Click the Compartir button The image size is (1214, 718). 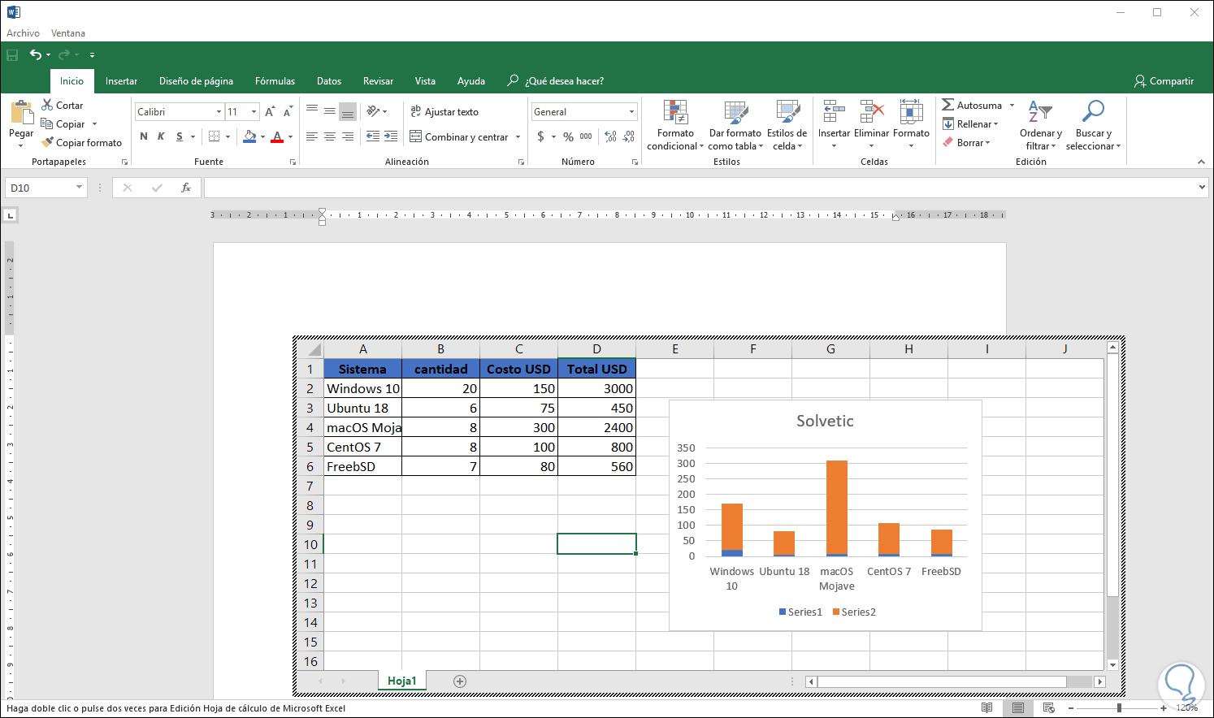(1164, 81)
